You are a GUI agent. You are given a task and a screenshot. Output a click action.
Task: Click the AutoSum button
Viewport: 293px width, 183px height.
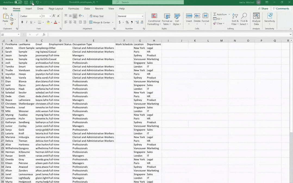pos(220,14)
